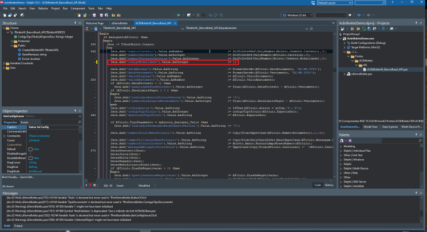The image size is (427, 232).
Task: Click the code editor horizontal scrollbar
Action: (208, 180)
